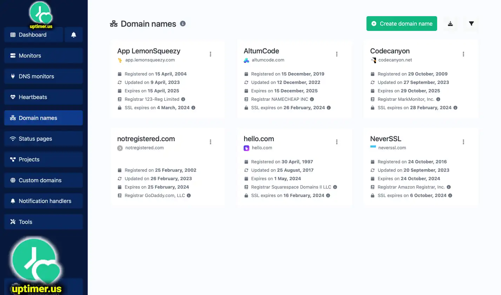Click the notregistered.com gray favicon
This screenshot has width=501, height=295.
click(x=120, y=148)
